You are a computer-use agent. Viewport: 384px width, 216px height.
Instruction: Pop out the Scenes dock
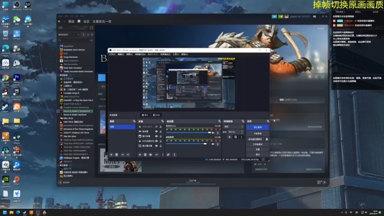click(x=134, y=121)
